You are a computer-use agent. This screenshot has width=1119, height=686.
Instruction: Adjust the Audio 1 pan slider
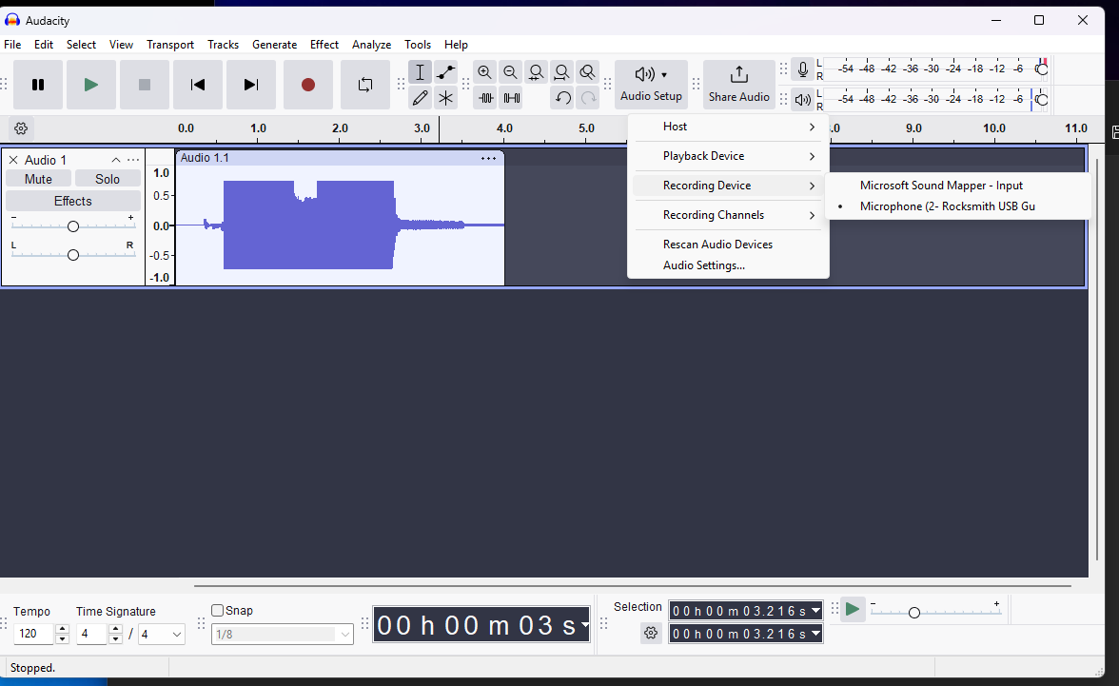pos(72,255)
